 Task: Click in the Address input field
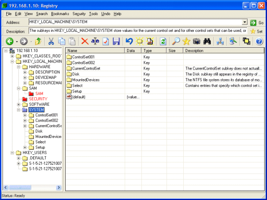(135, 22)
